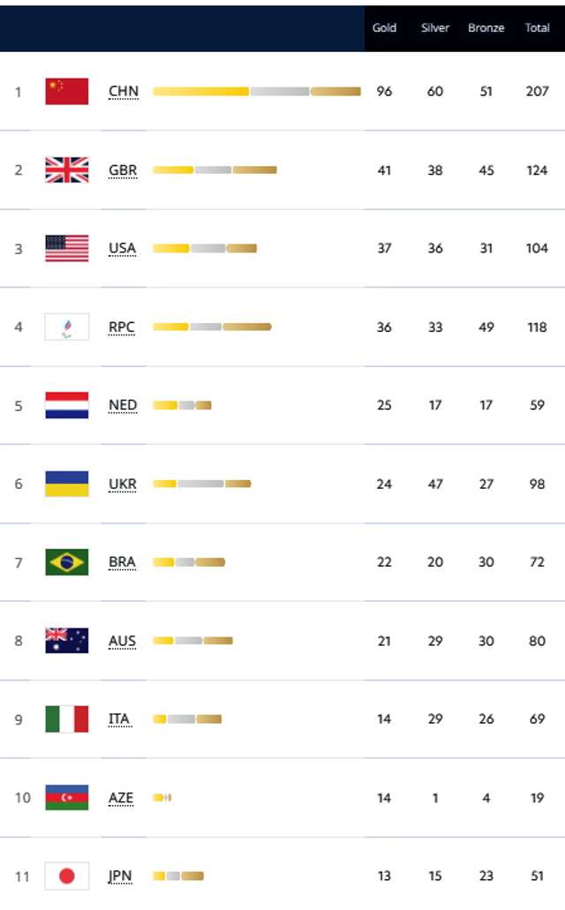Click China's medal proportion bar

point(256,92)
